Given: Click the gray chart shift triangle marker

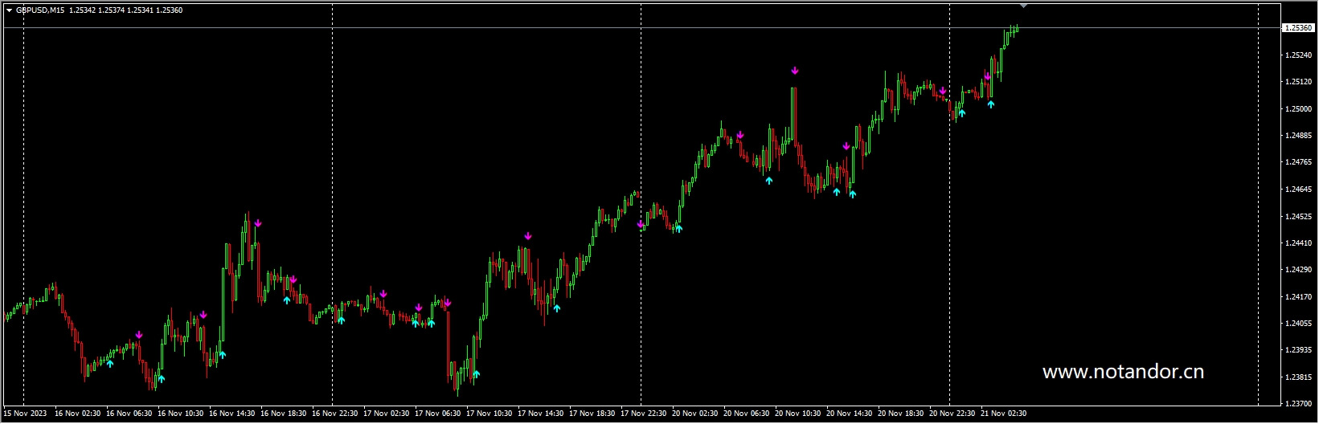Looking at the screenshot, I should click(1023, 6).
